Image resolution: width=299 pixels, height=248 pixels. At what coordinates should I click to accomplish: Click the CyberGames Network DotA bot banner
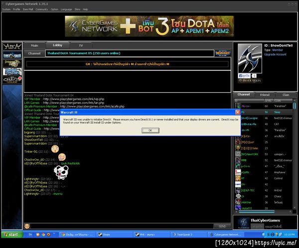(149, 26)
